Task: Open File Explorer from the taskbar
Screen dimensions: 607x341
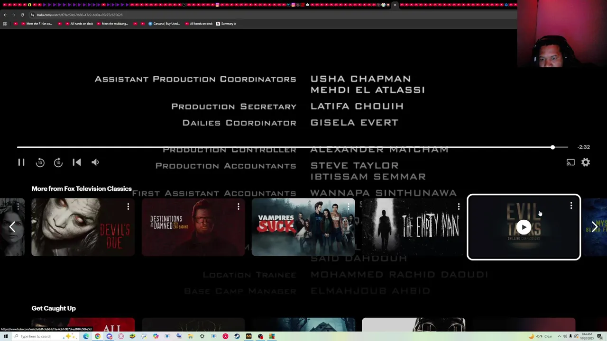Action: tap(190, 336)
